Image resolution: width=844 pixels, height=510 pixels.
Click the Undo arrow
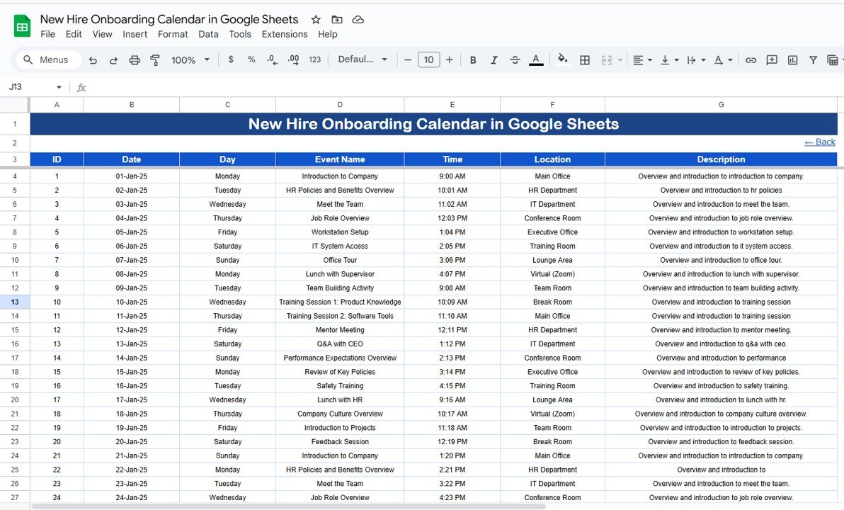(93, 60)
